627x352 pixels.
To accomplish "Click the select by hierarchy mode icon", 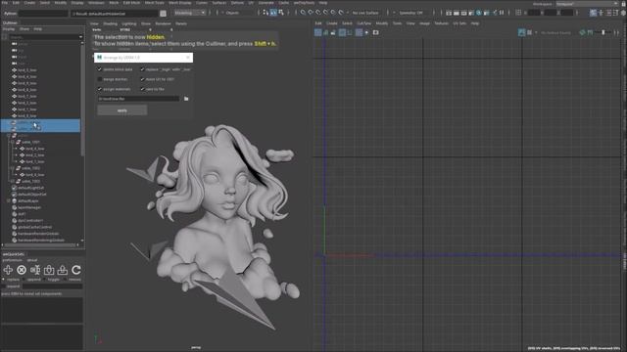I will pyautogui.click(x=265, y=13).
